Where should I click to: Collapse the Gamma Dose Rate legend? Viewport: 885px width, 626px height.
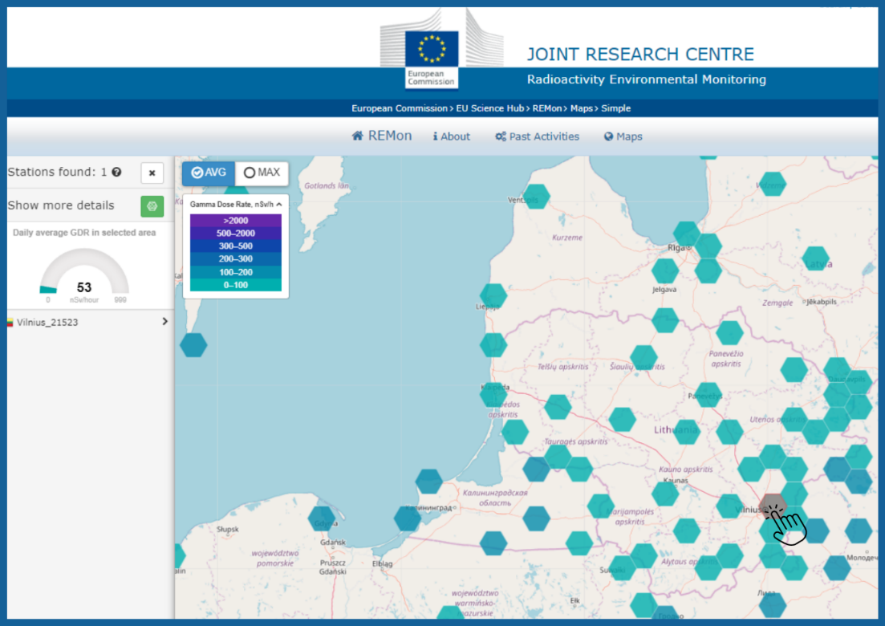(279, 205)
